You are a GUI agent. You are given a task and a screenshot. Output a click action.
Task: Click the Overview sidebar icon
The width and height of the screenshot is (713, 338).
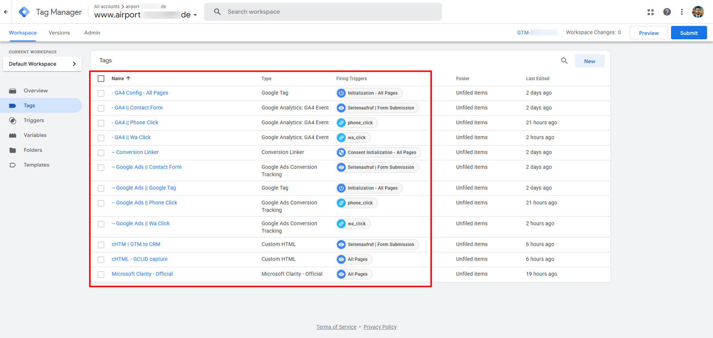coord(12,91)
